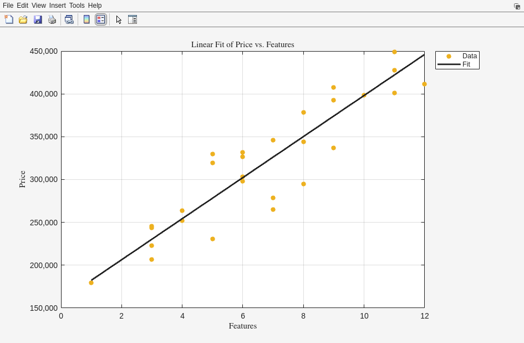
Task: Print the figure with the printer icon
Action: click(x=52, y=19)
